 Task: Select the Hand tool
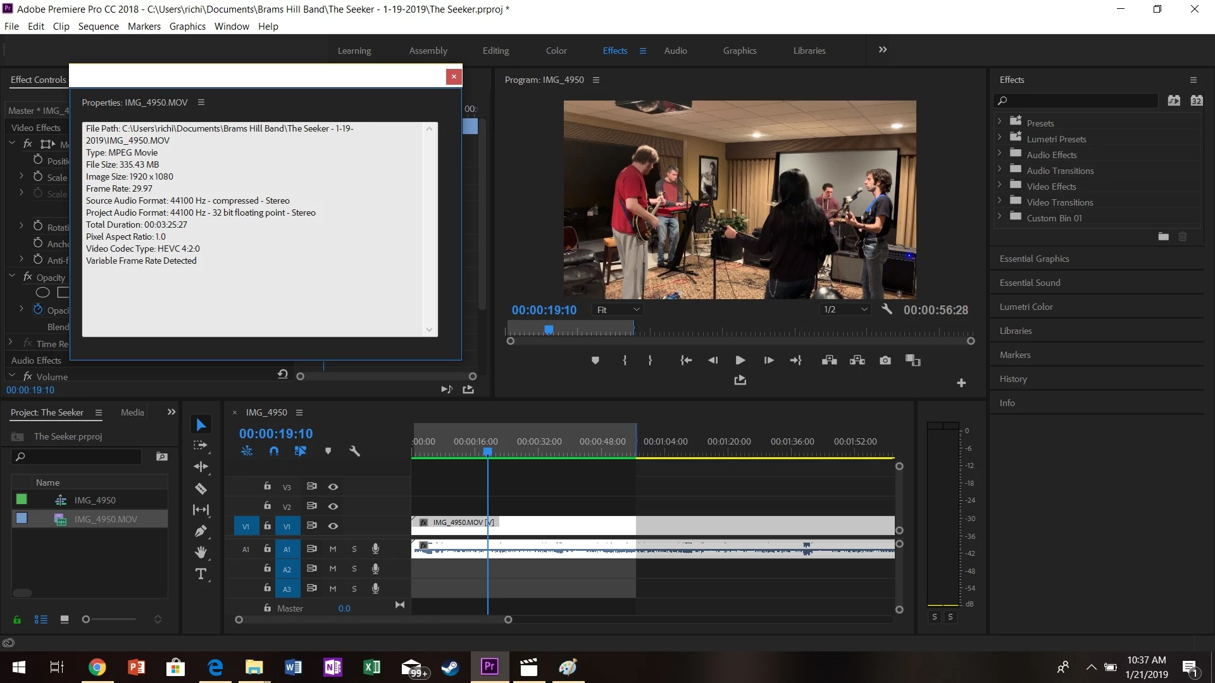(x=201, y=552)
